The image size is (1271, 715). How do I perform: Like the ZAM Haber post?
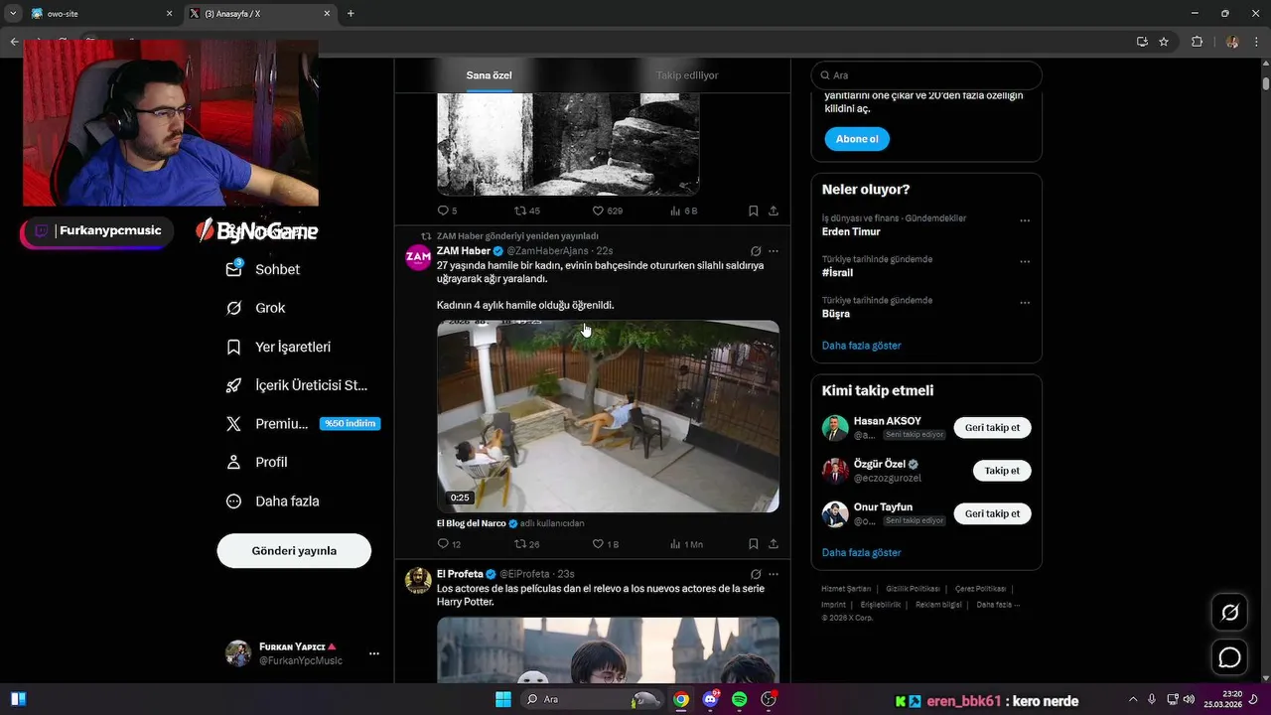click(x=606, y=544)
